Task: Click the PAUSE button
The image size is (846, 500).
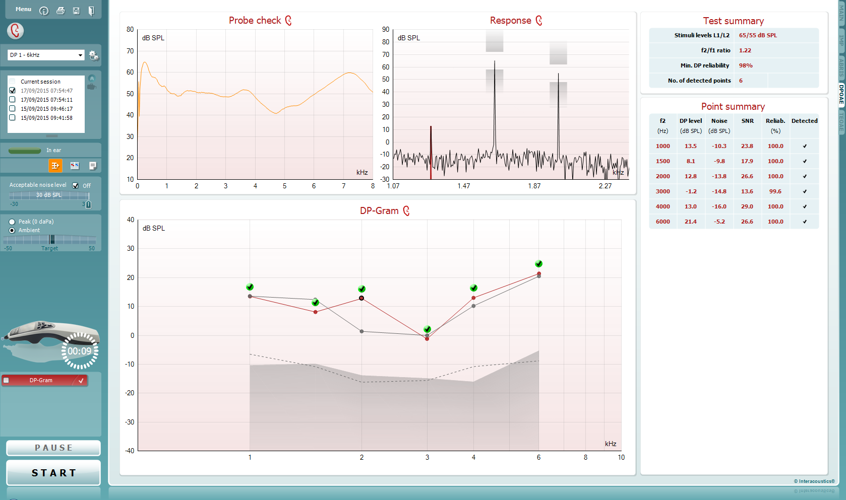Action: tap(53, 448)
